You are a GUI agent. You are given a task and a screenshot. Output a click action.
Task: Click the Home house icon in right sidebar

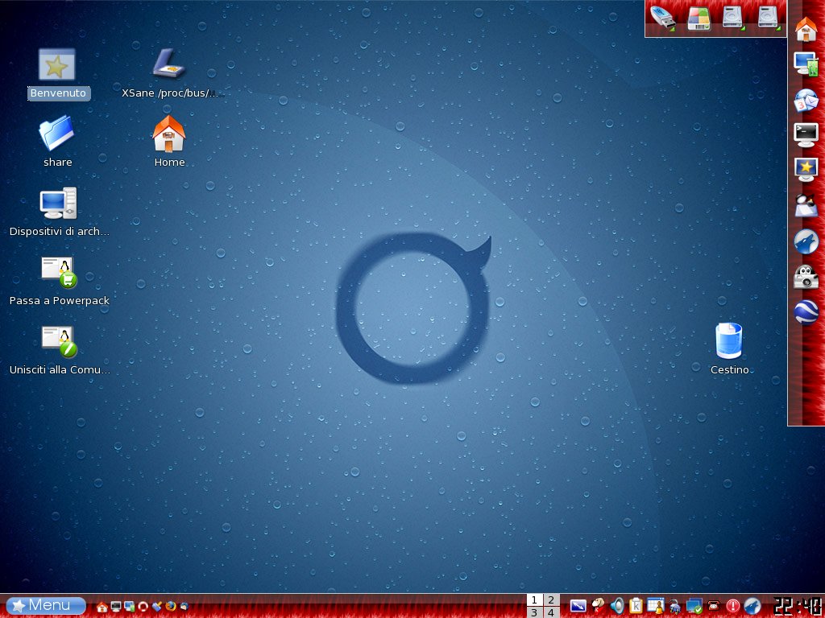click(x=806, y=29)
